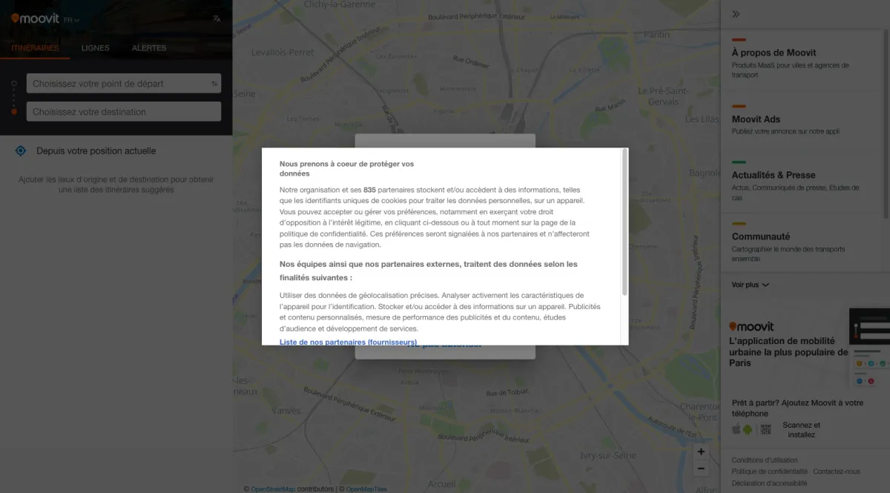
Task: Swap departure and destination with arrows icon
Action: (x=215, y=84)
